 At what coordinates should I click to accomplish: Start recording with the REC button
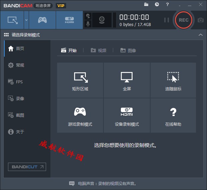coord(184,20)
